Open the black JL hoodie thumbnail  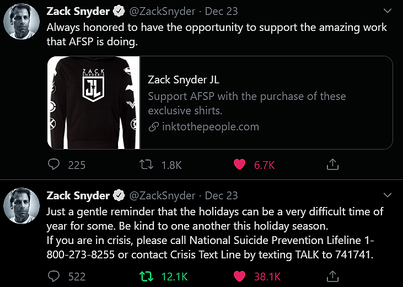tap(94, 103)
